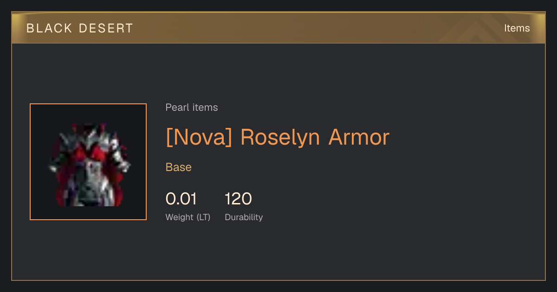The height and width of the screenshot is (292, 557).
Task: Click the word Pearl above the item name
Action: point(176,108)
